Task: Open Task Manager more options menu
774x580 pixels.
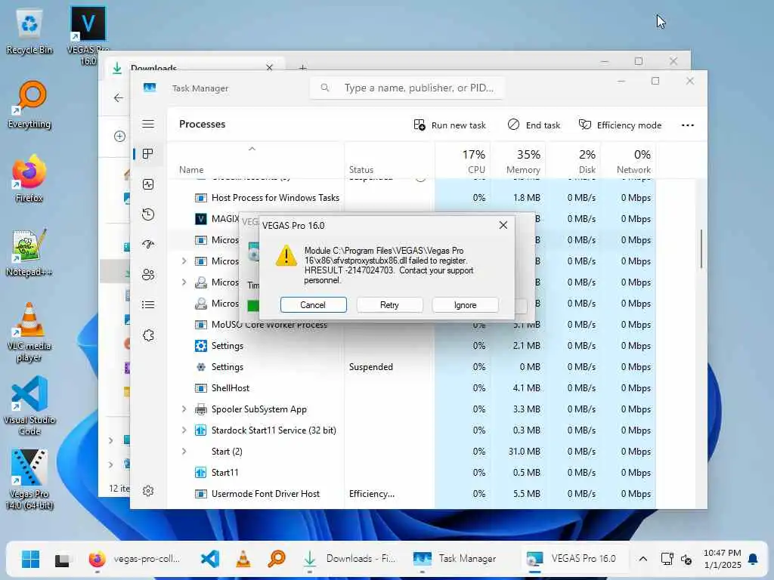Action: point(688,125)
